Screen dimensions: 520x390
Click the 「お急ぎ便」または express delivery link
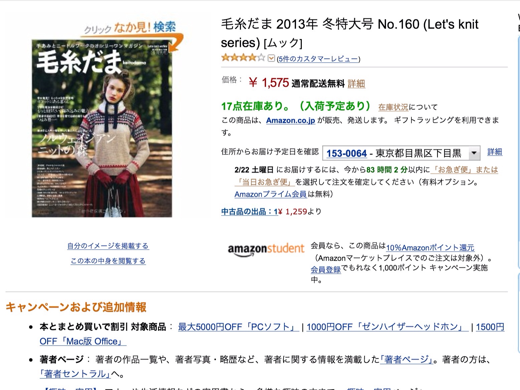click(465, 170)
